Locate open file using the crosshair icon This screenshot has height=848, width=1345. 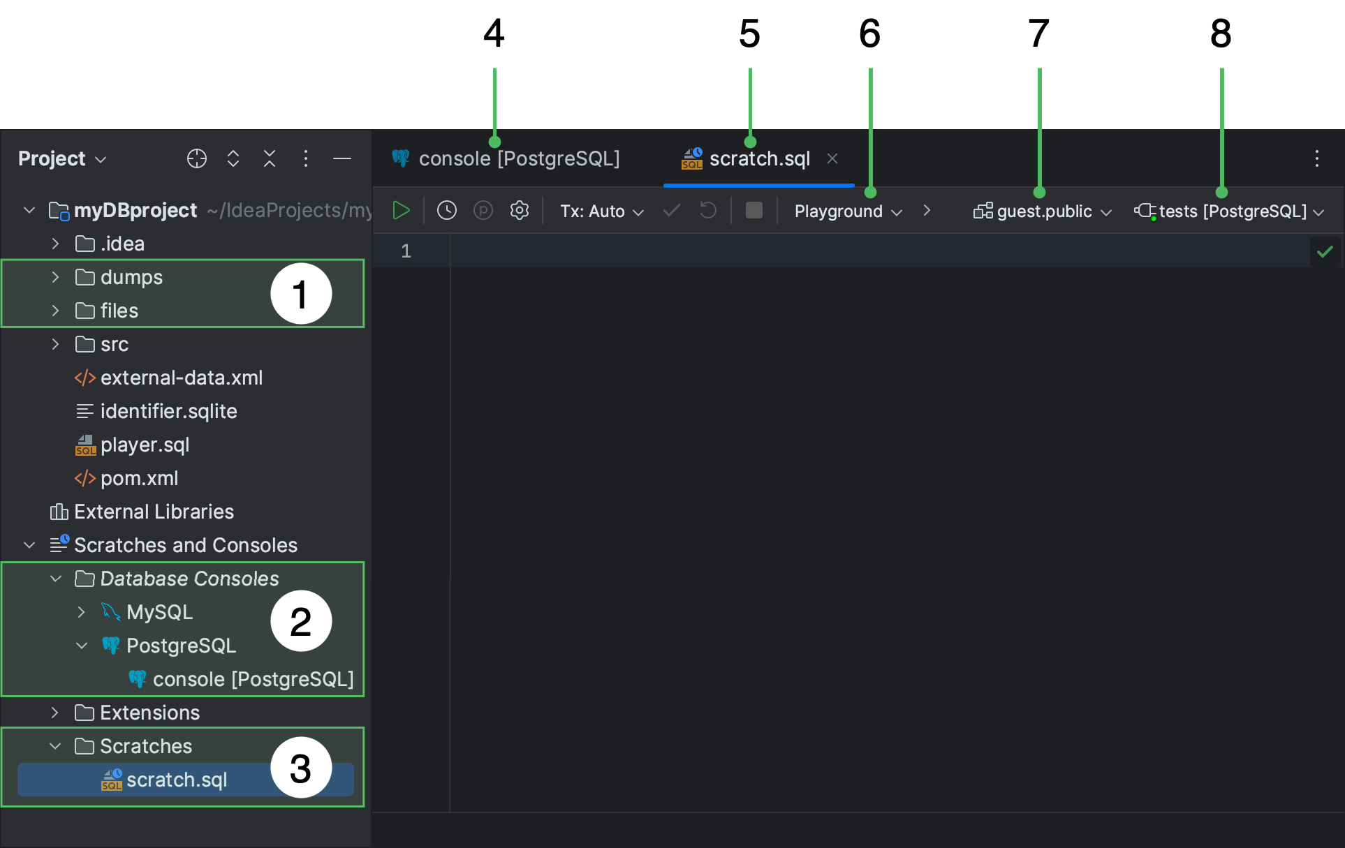click(x=196, y=158)
